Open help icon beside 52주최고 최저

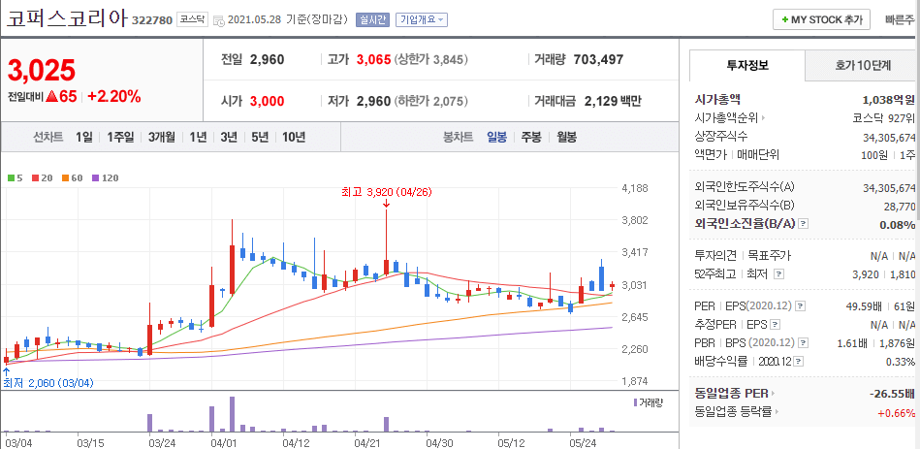(x=778, y=273)
